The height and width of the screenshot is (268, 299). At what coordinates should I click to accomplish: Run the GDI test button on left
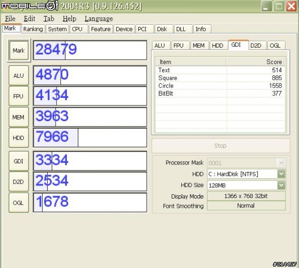19,161
